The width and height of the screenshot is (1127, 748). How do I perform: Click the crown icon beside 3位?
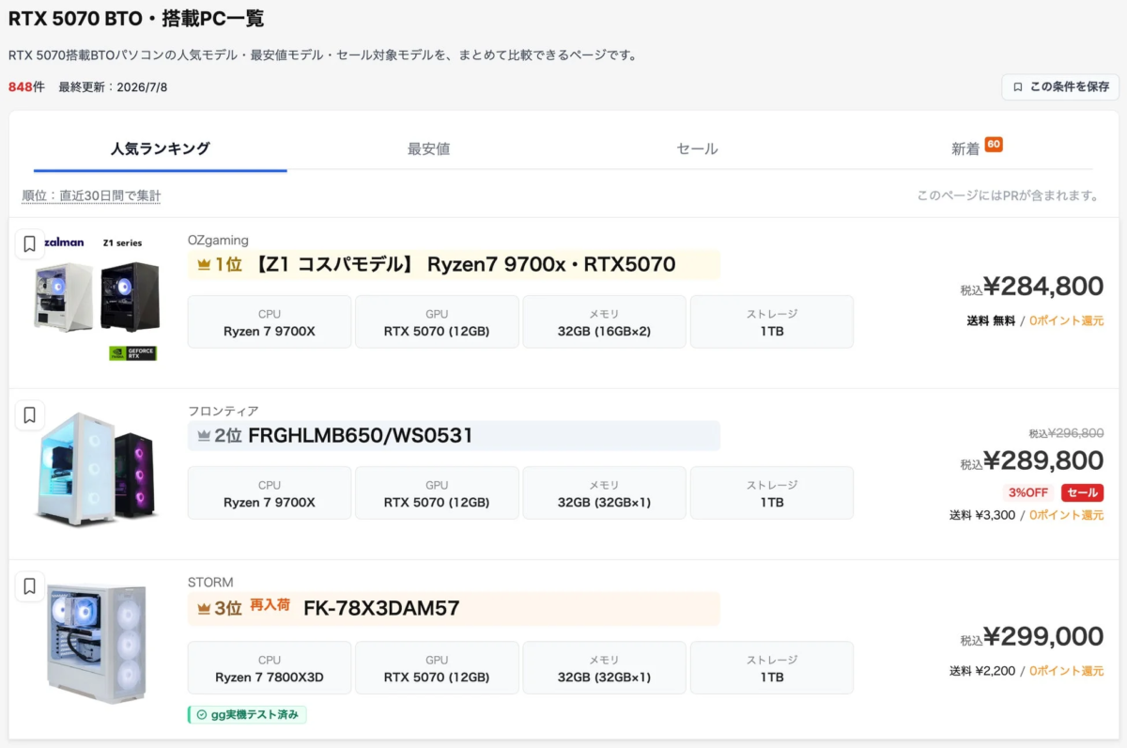(204, 608)
